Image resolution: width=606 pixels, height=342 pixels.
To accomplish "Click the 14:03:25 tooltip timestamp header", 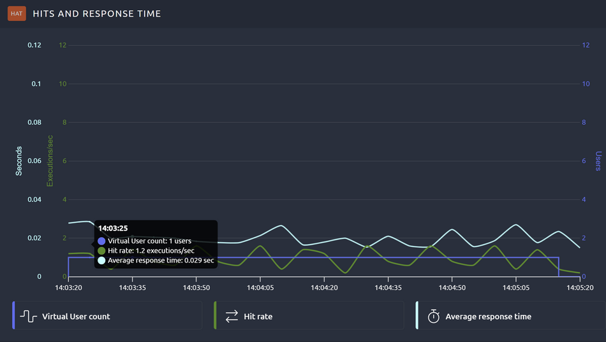I will pos(113,228).
